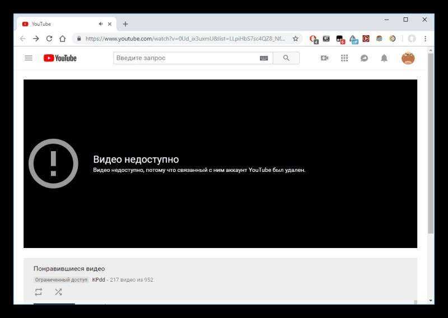Open the YouTube account avatar menu
Image resolution: width=448 pixels, height=318 pixels.
[408, 58]
